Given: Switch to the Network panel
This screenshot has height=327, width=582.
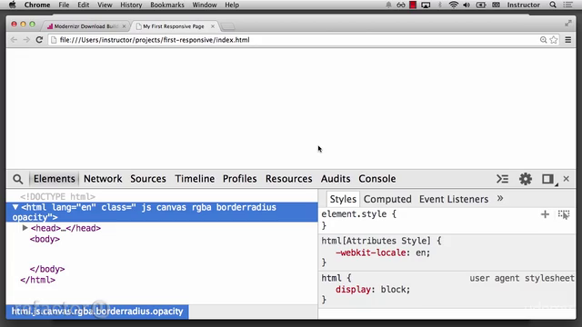Looking at the screenshot, I should coord(103,179).
